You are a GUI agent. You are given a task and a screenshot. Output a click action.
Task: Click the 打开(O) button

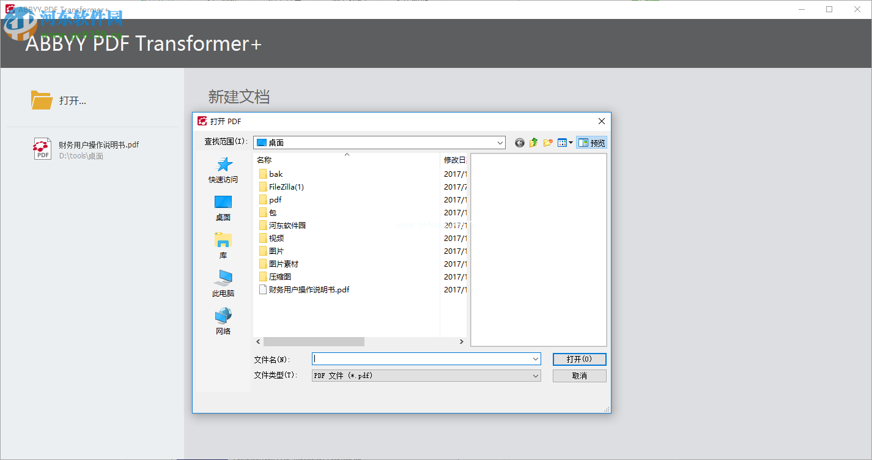coord(579,359)
